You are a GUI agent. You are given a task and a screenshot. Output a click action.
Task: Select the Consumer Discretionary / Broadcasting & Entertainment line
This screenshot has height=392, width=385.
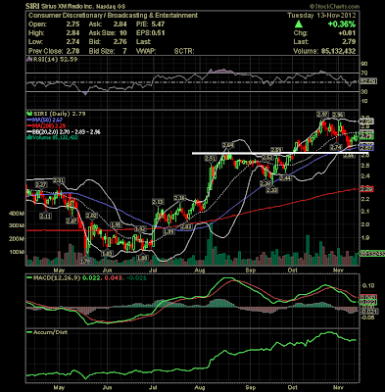(113, 16)
